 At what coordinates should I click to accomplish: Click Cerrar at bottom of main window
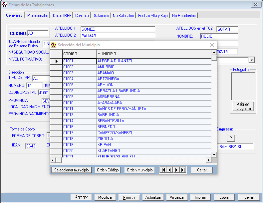249,197
